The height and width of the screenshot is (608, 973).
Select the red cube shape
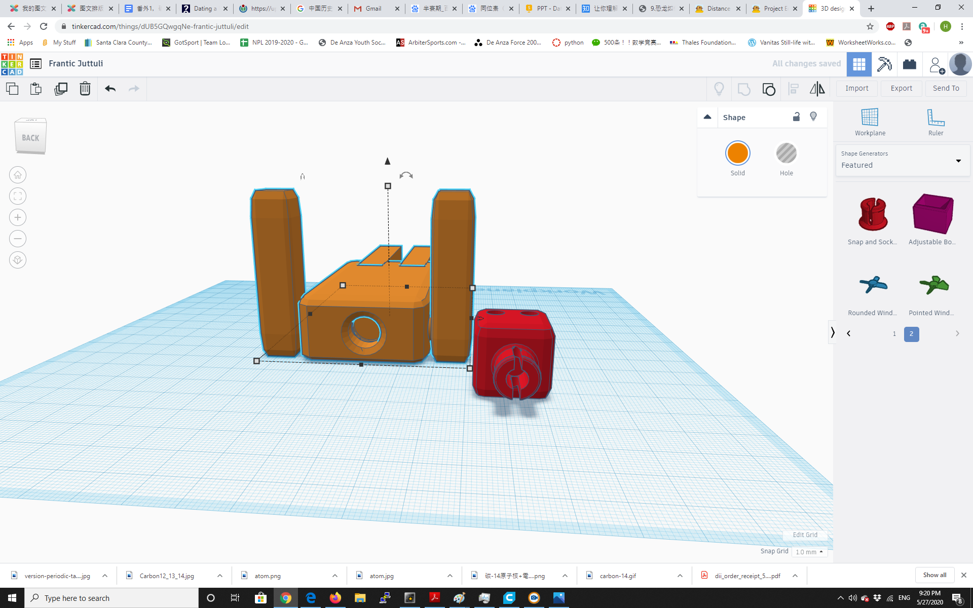(513, 354)
